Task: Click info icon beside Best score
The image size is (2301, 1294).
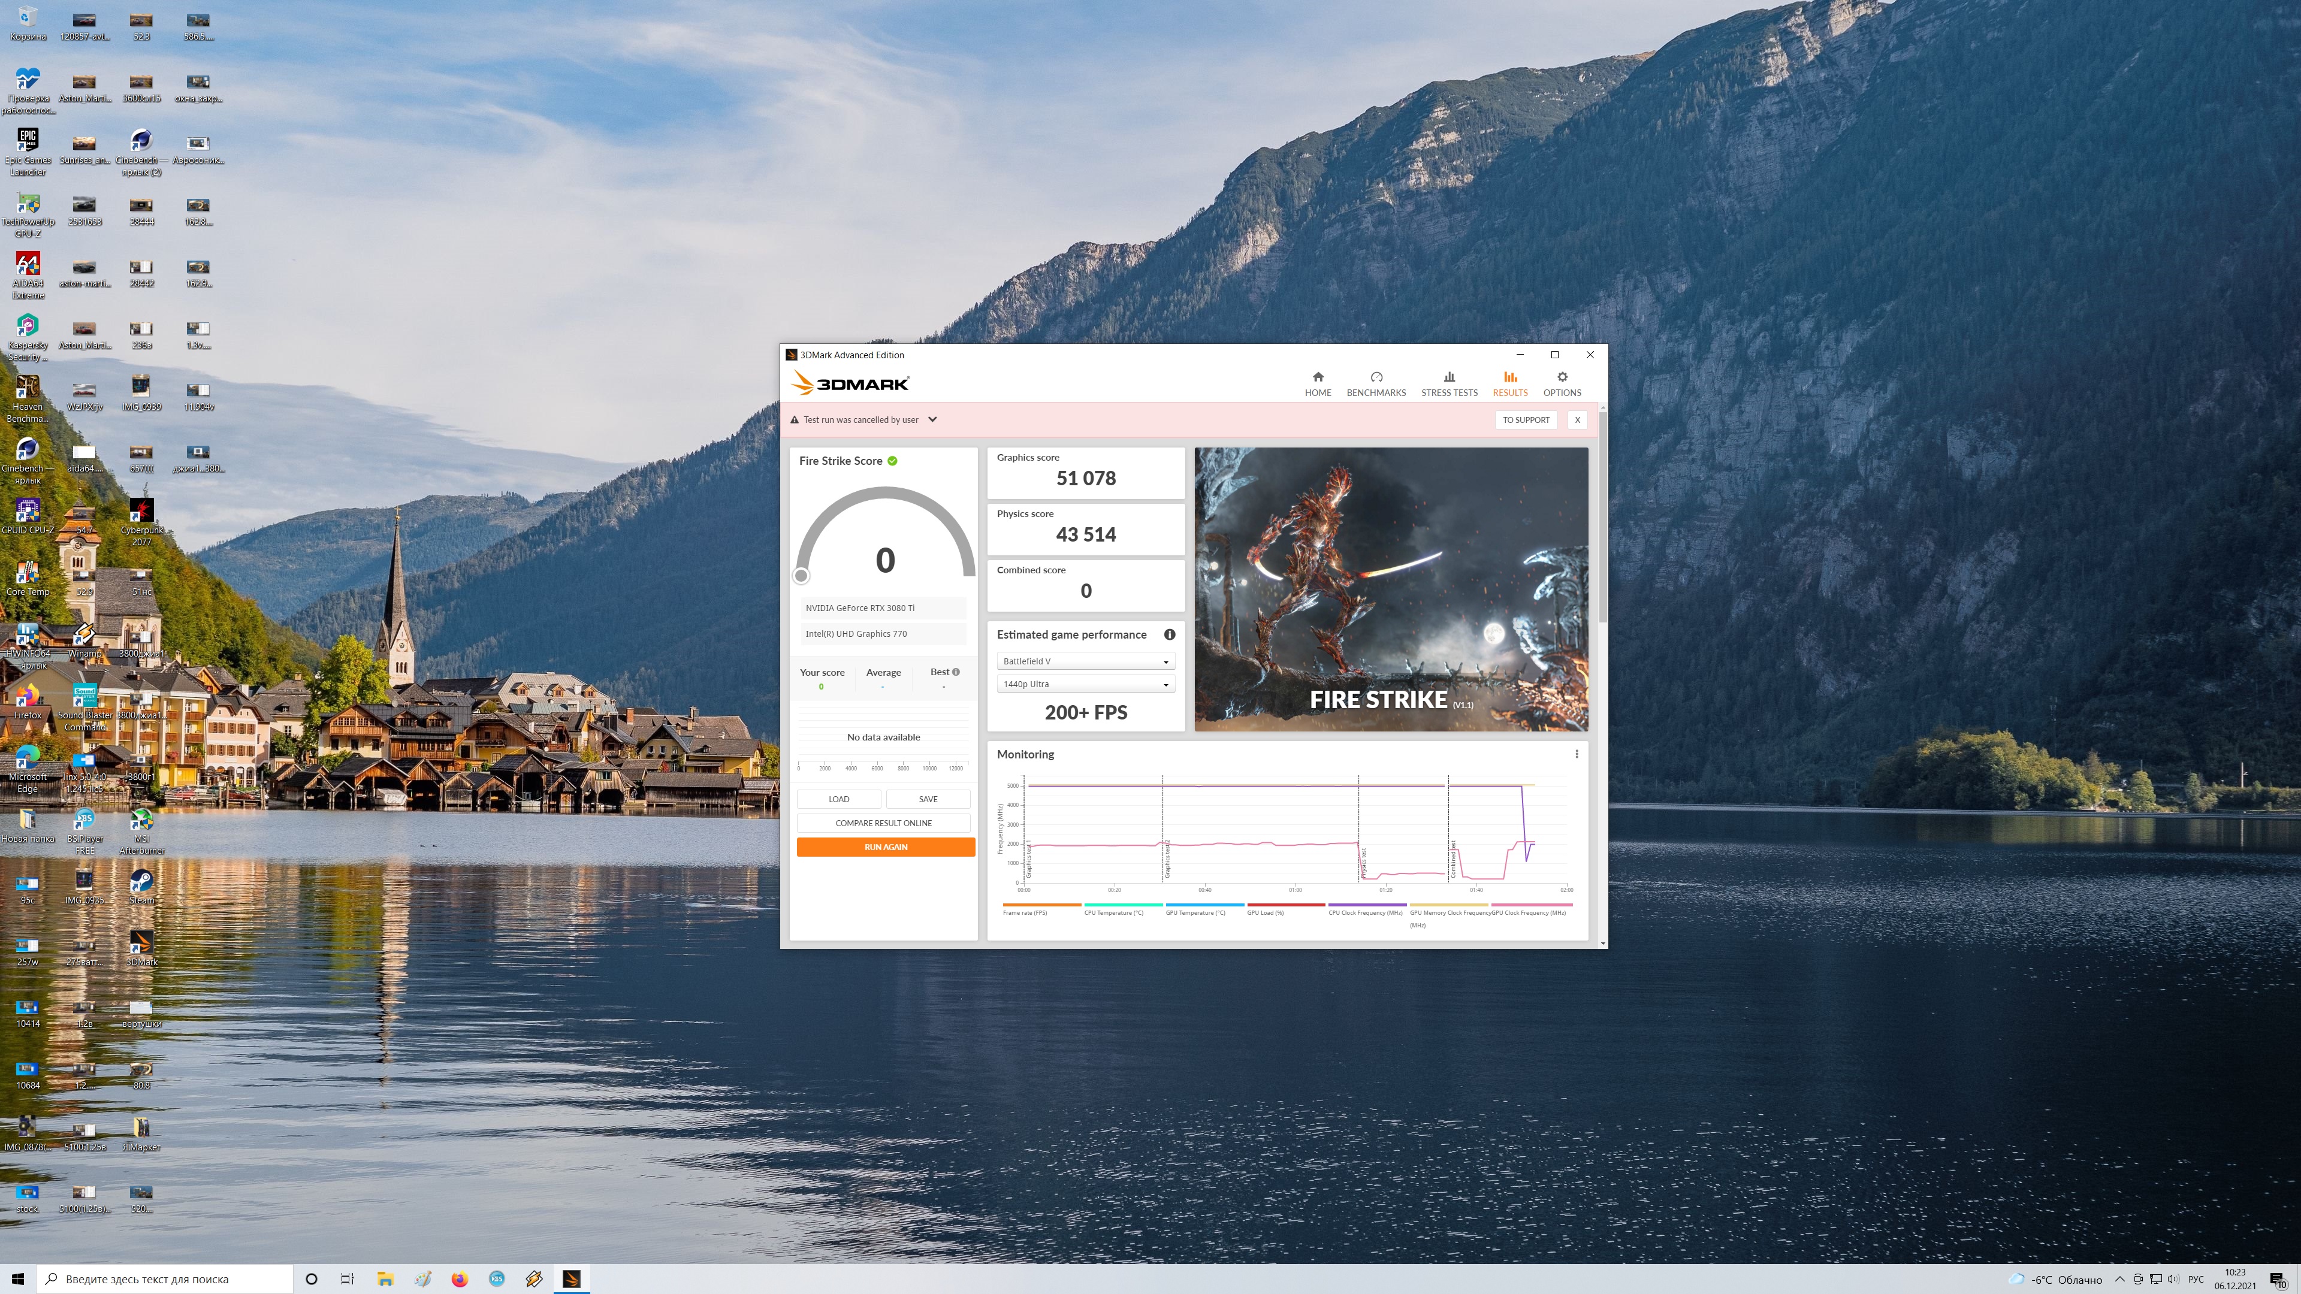Action: pyautogui.click(x=956, y=672)
